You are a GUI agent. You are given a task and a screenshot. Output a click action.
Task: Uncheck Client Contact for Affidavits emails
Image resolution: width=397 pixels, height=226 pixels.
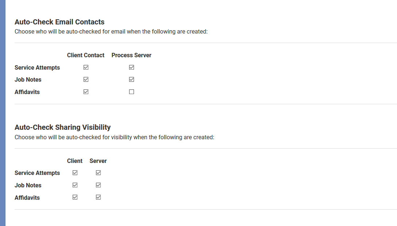(x=86, y=92)
